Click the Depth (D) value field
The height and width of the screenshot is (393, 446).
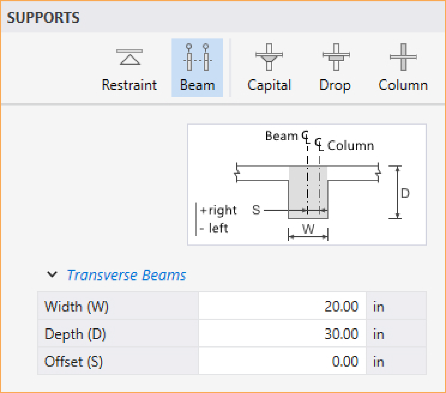[282, 334]
